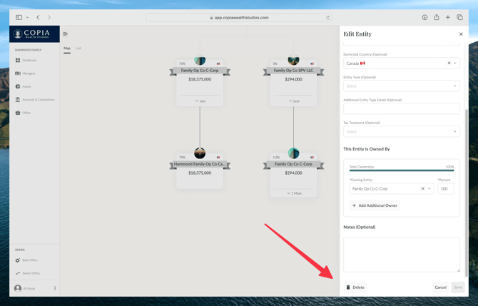
Task: Click inside the Notes text area
Action: click(401, 254)
